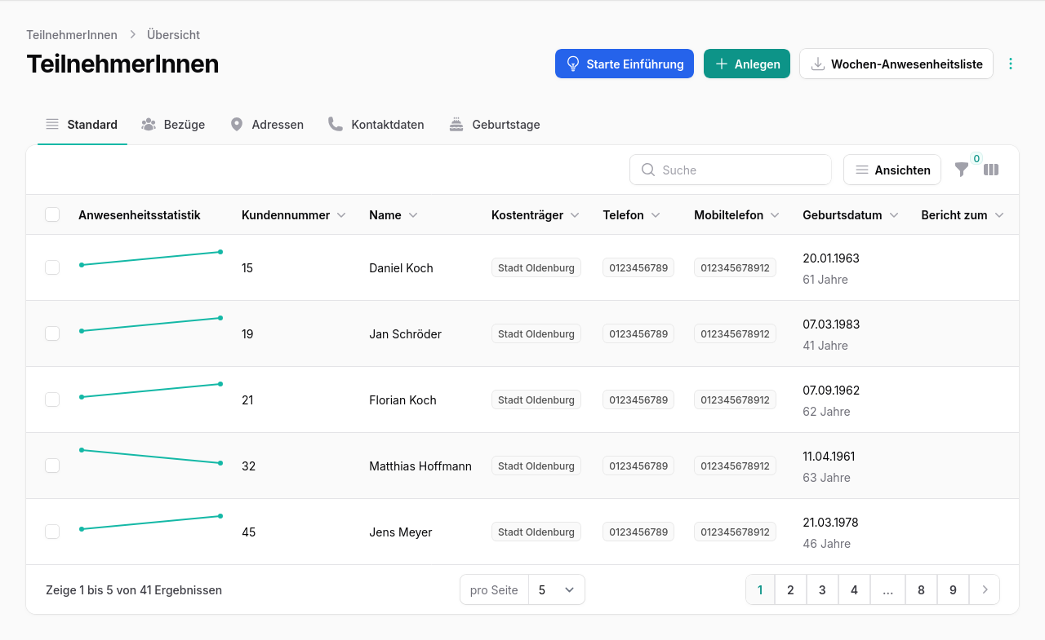Click the filter funnel icon
Screen dimensions: 1045x640
(x=962, y=170)
